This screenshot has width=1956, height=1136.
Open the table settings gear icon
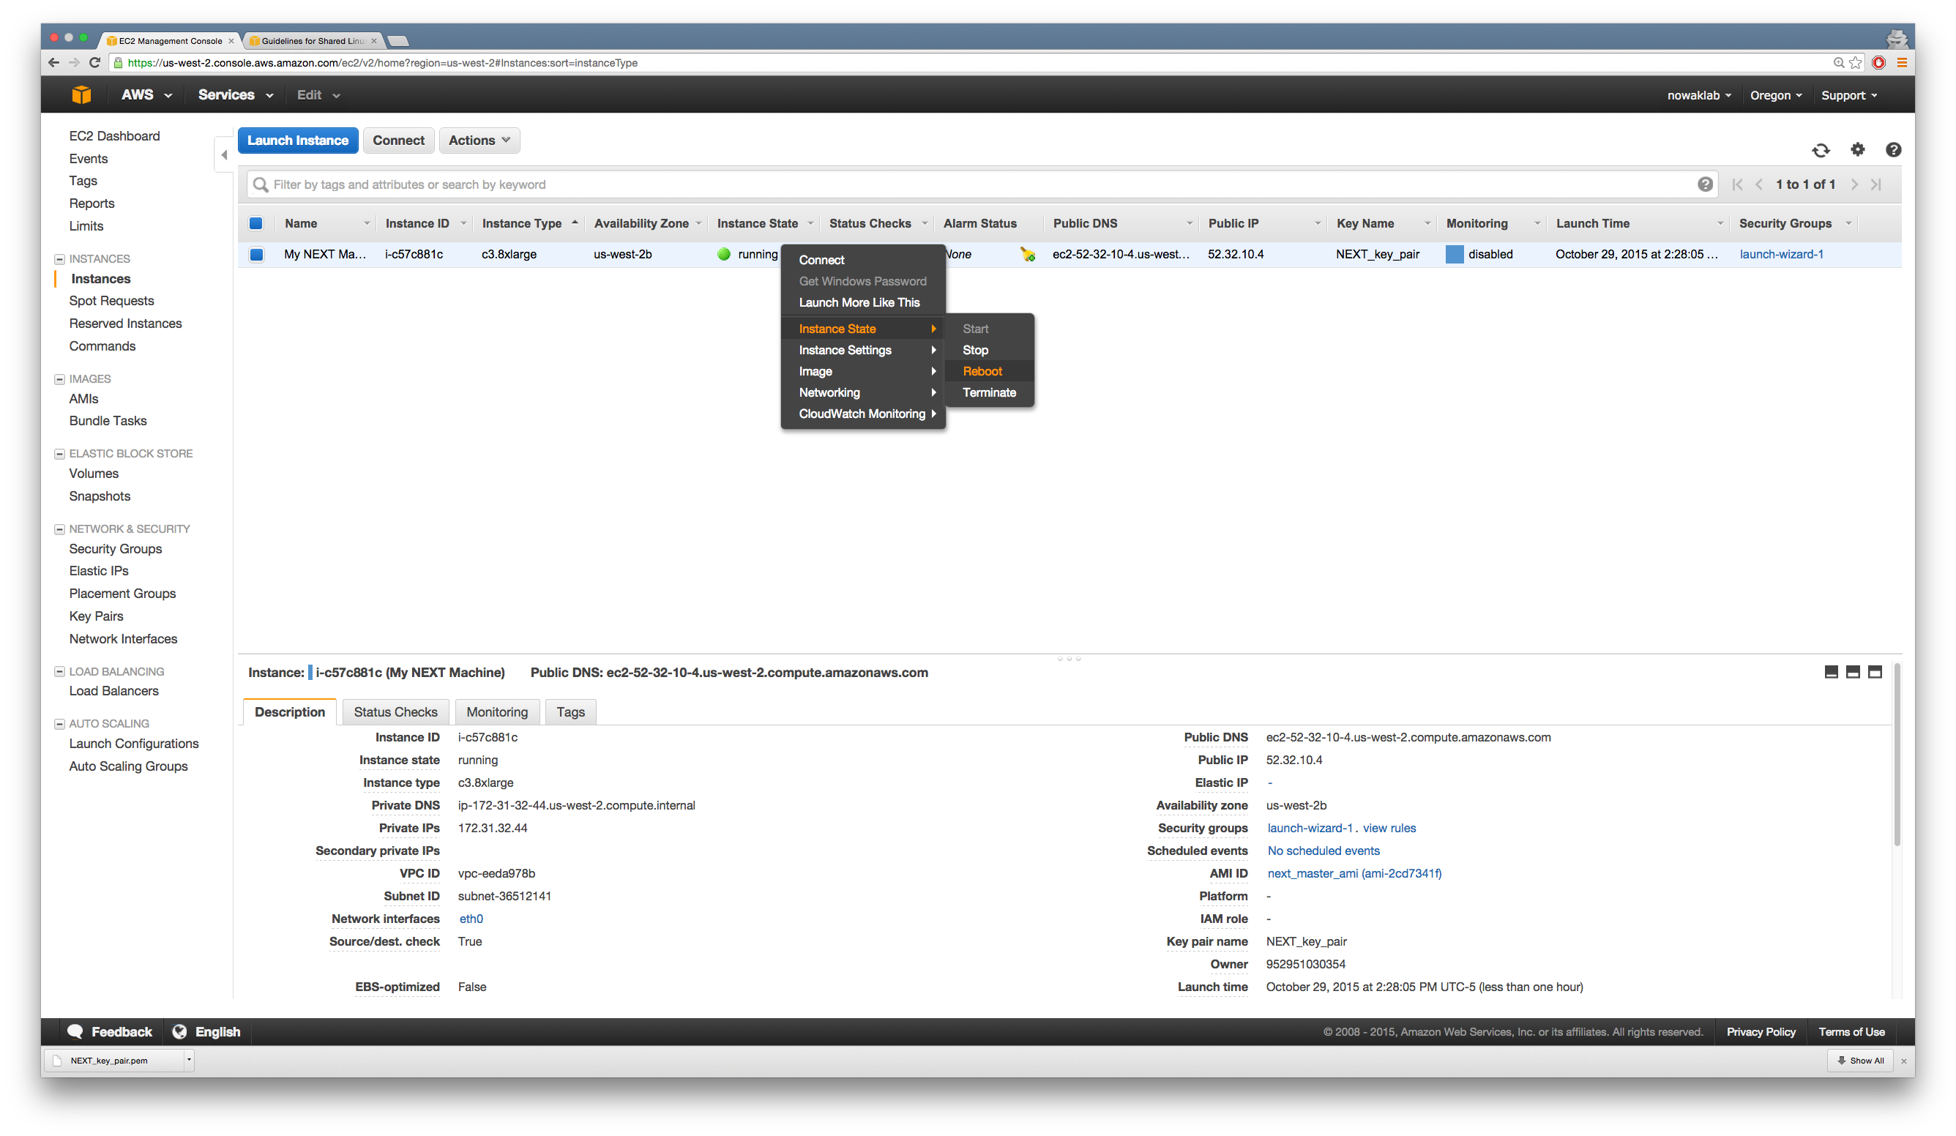(1857, 150)
